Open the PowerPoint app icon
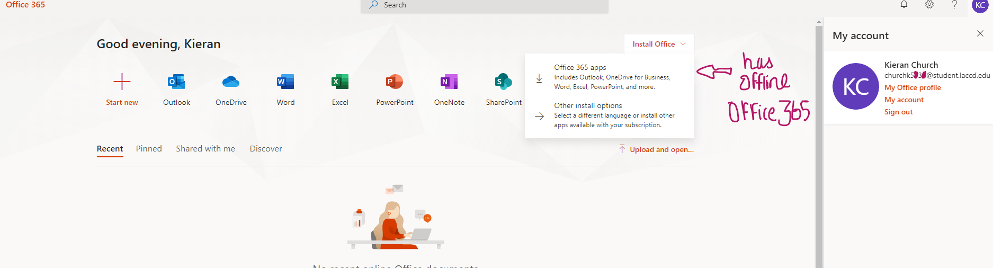The image size is (993, 268). [x=395, y=82]
